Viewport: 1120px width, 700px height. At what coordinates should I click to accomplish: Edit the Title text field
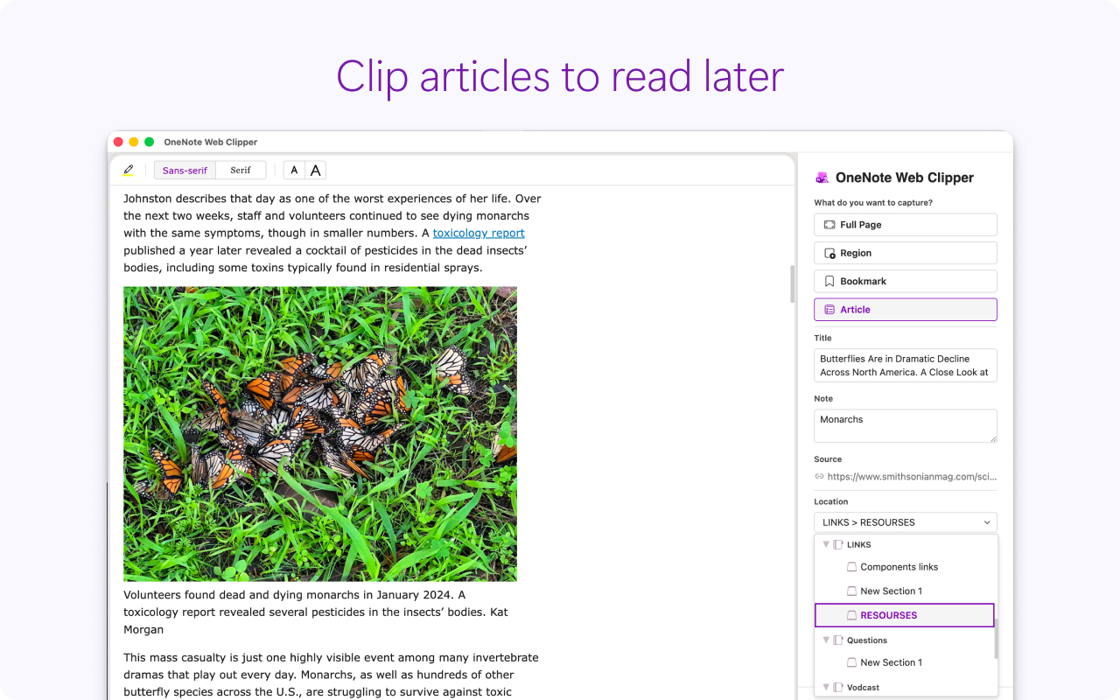coord(906,366)
